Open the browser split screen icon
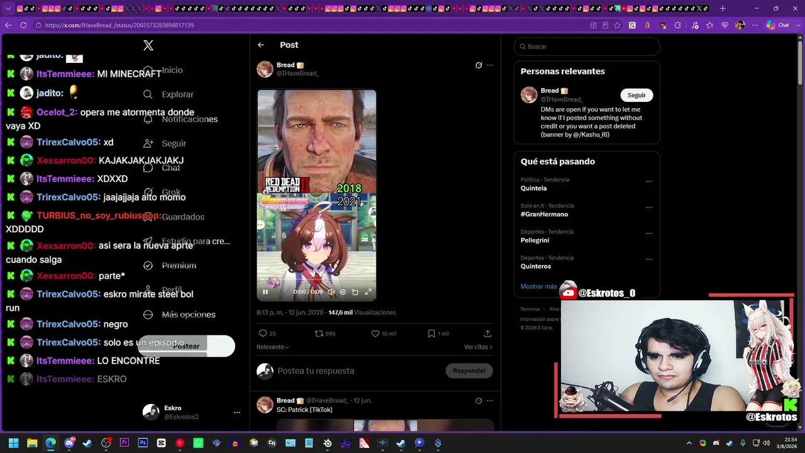 coord(594,25)
